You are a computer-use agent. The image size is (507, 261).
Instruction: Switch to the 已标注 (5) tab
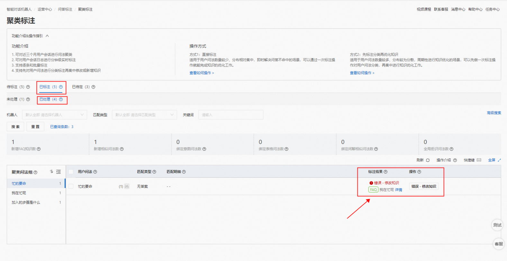tap(48, 87)
